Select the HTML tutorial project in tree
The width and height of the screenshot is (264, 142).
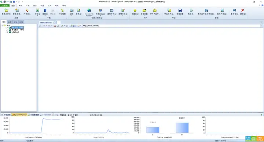tap(18, 30)
